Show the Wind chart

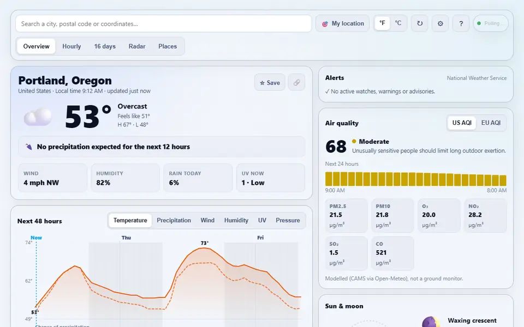click(x=207, y=220)
